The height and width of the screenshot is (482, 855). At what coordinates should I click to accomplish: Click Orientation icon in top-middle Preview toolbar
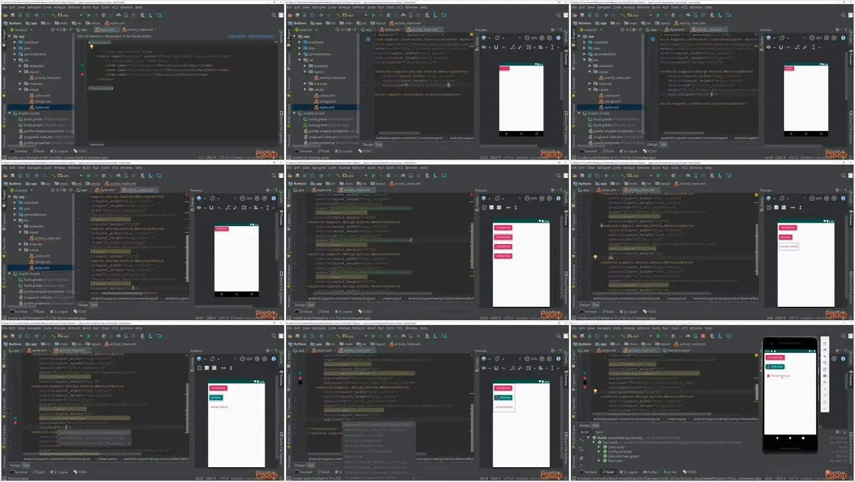click(497, 38)
